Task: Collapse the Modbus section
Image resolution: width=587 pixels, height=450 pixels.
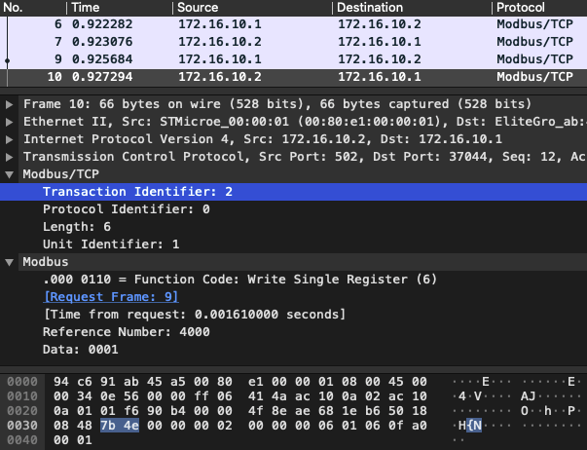Action: point(10,262)
